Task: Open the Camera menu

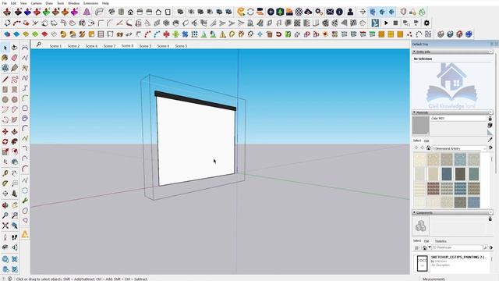Action: pyautogui.click(x=36, y=3)
